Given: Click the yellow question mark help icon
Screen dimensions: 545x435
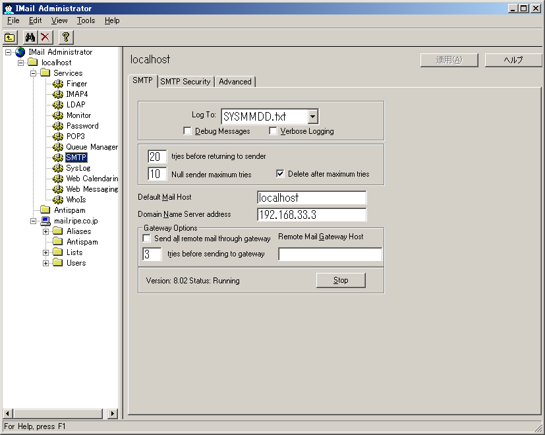Looking at the screenshot, I should (x=66, y=37).
